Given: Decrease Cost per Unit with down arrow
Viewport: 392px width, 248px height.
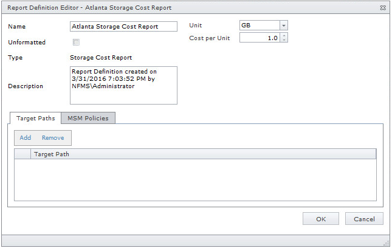Looking at the screenshot, I should (284, 40).
